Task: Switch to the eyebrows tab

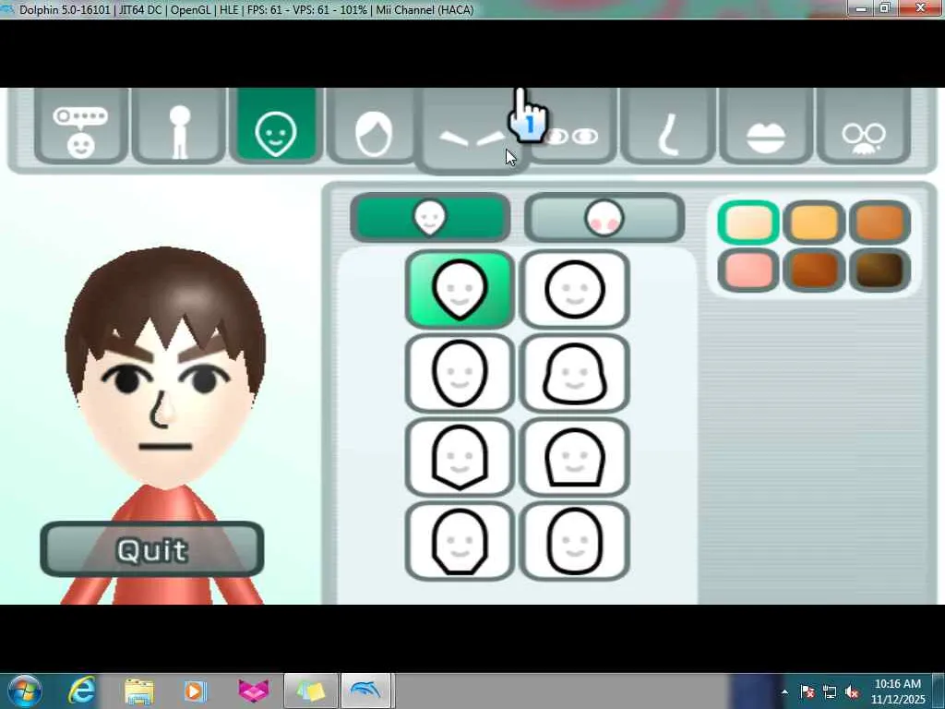Action: (472, 130)
